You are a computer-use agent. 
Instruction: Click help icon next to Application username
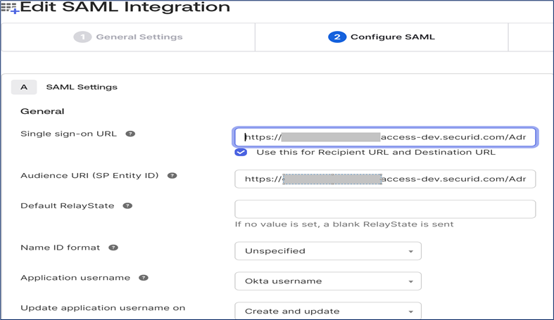(144, 278)
